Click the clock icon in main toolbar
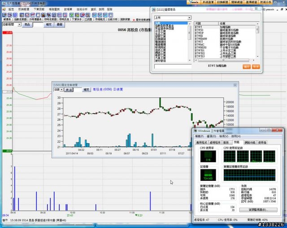This screenshot has width=287, height=228. pos(38,15)
